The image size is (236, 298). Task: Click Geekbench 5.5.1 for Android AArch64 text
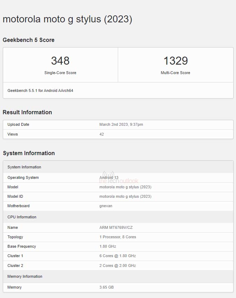click(x=40, y=90)
